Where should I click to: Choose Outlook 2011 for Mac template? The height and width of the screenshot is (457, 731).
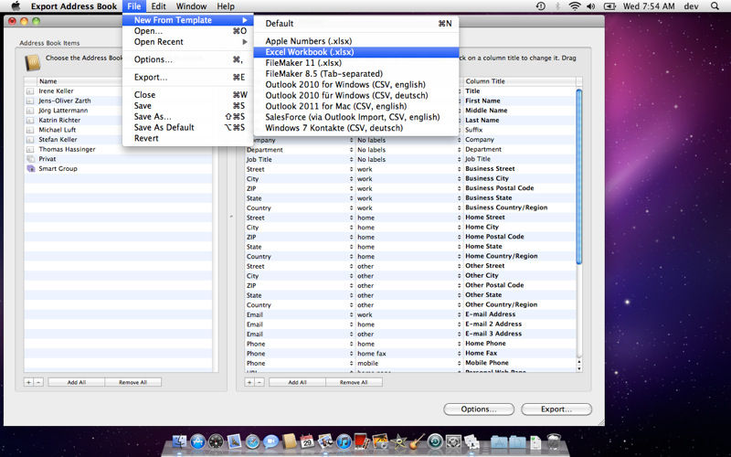pyautogui.click(x=356, y=106)
